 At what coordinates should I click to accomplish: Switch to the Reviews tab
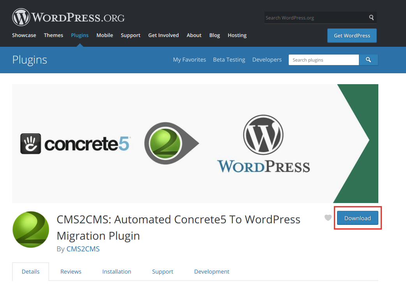coord(71,272)
